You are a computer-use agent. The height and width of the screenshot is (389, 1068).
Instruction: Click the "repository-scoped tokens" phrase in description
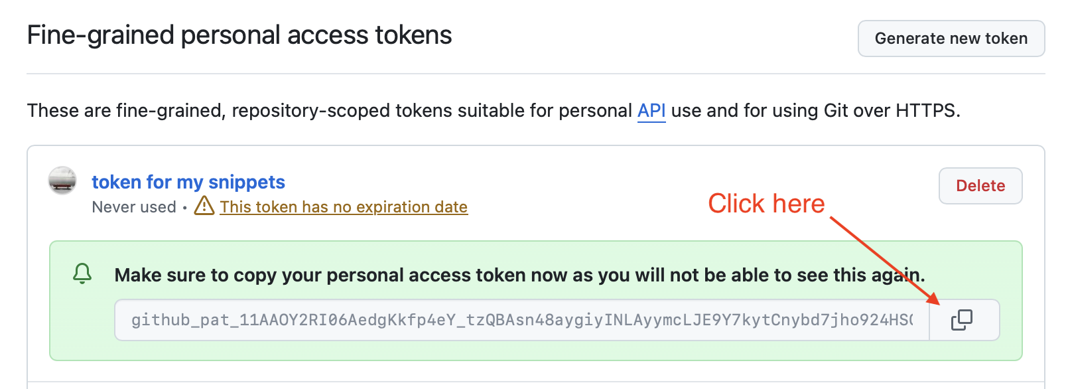point(310,110)
